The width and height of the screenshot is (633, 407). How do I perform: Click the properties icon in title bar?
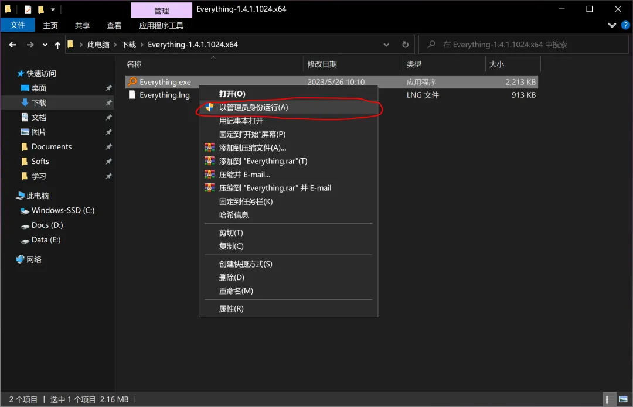(x=28, y=9)
